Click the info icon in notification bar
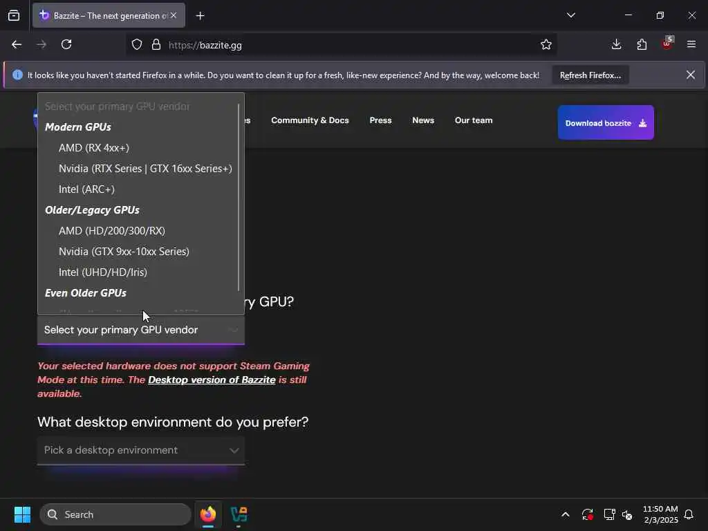Viewport: 708px width, 531px height. (x=17, y=75)
